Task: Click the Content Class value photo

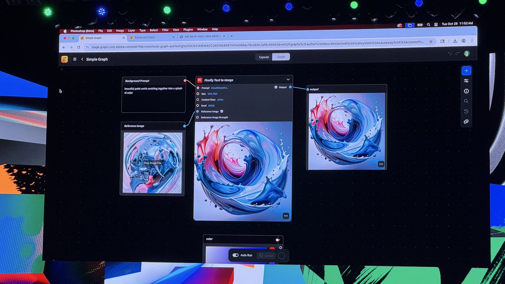Action: coord(221,100)
